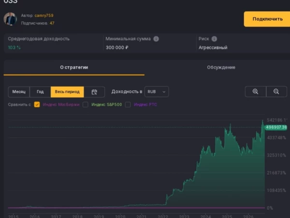Click the chart peak near 2025
Screen dimensions: 290x218
tap(230, 124)
